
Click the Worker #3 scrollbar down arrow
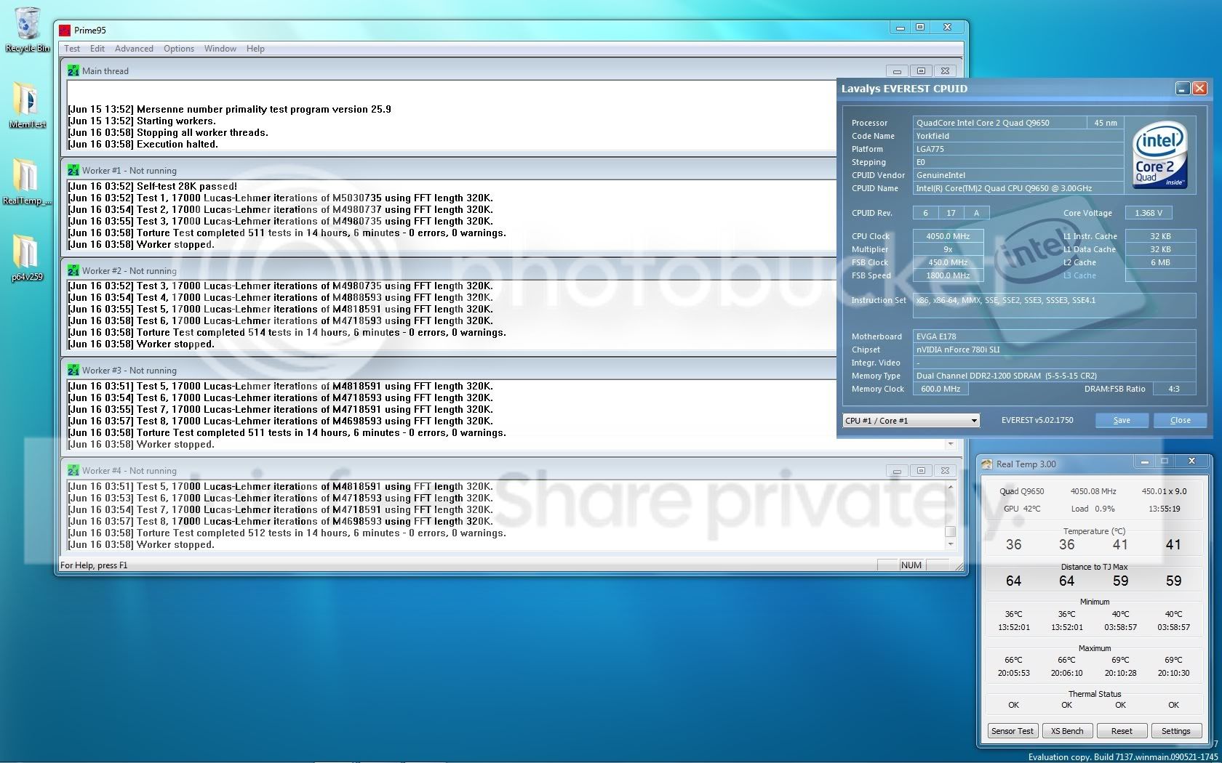950,444
